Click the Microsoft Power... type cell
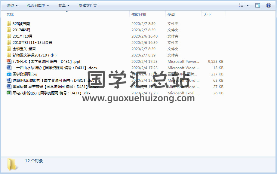 183,62
